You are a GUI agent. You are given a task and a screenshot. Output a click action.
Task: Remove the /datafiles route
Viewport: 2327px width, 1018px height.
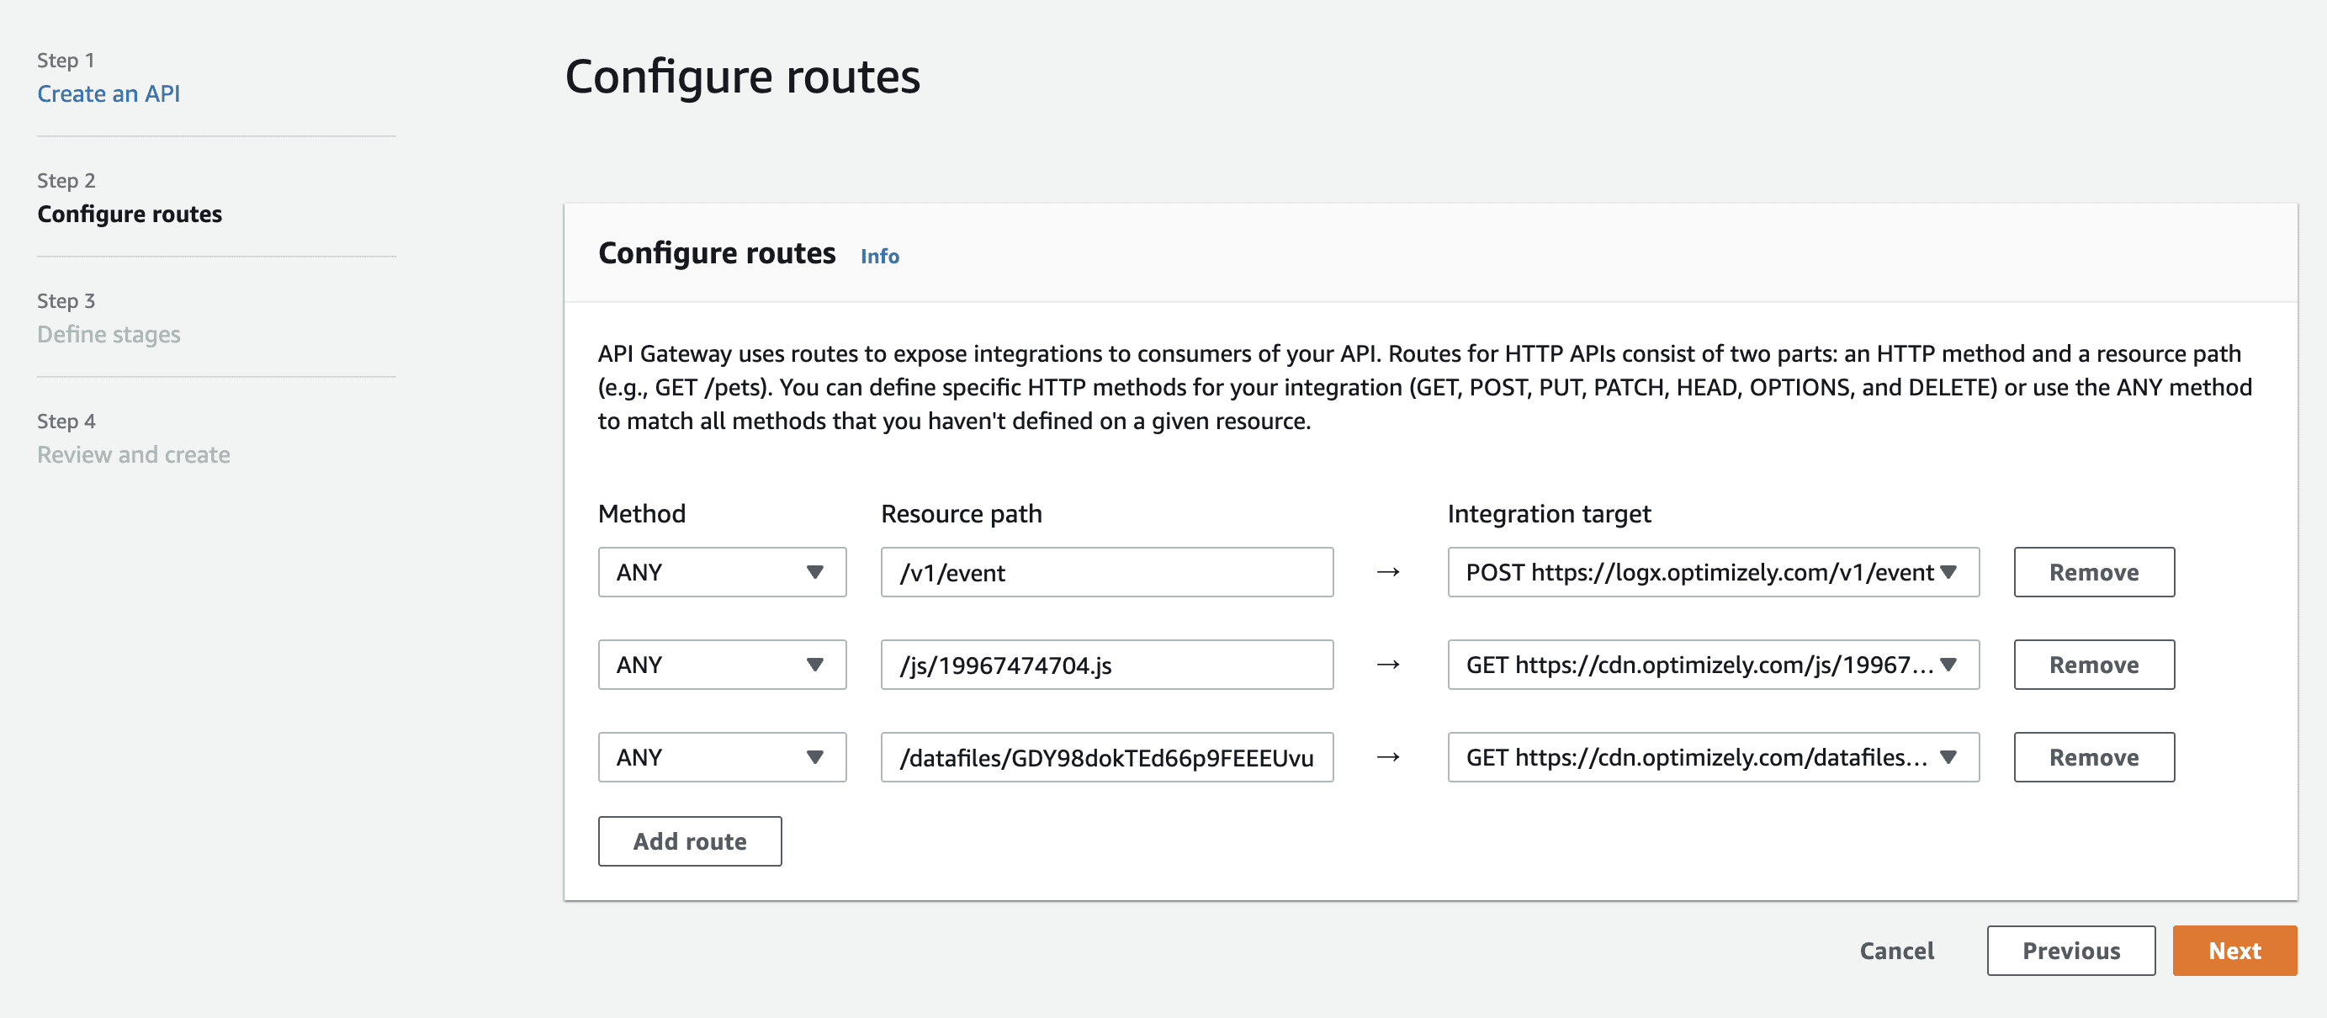click(2094, 757)
